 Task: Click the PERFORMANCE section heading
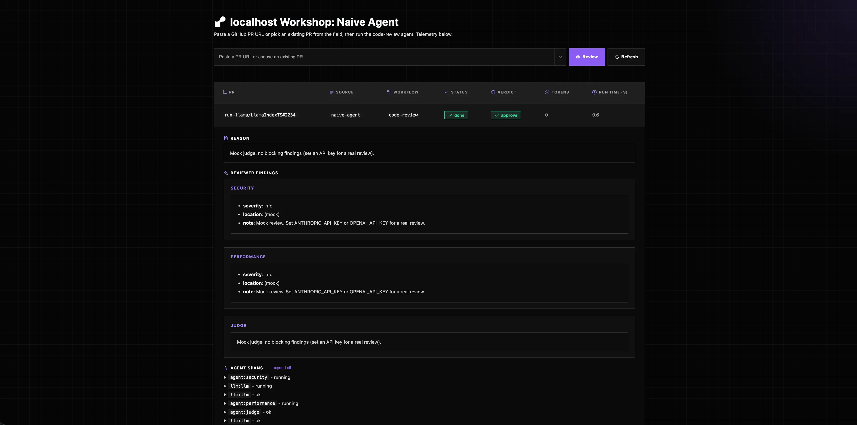point(248,257)
